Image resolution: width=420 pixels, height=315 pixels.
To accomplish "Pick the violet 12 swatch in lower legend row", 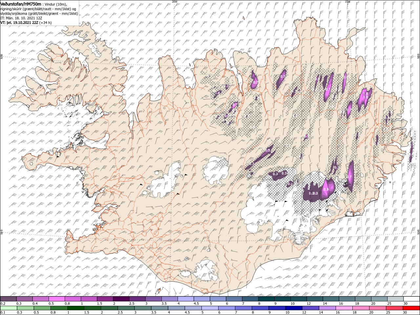I will coord(311,308).
